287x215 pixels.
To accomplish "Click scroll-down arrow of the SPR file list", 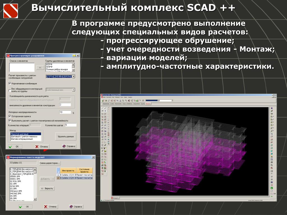I will 35,199.
